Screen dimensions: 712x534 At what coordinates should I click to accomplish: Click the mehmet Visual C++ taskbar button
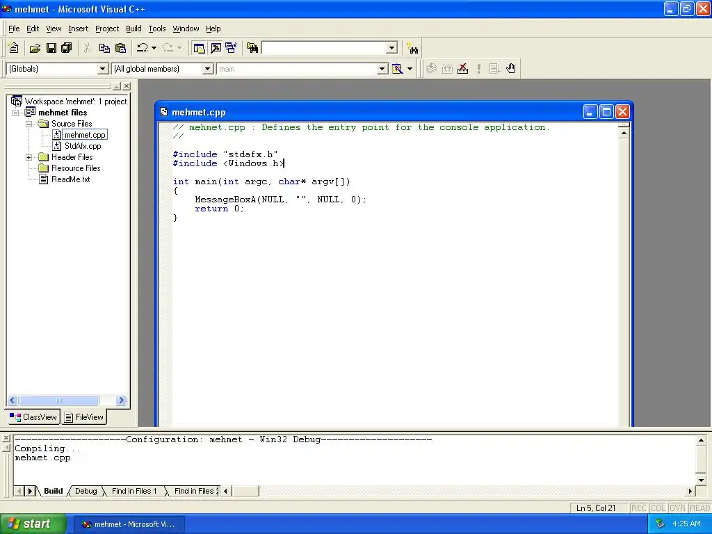[129, 524]
